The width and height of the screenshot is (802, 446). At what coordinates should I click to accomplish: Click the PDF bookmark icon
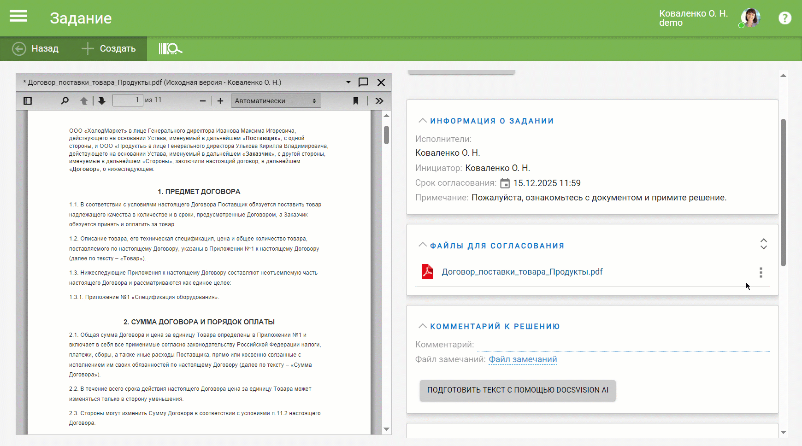356,101
